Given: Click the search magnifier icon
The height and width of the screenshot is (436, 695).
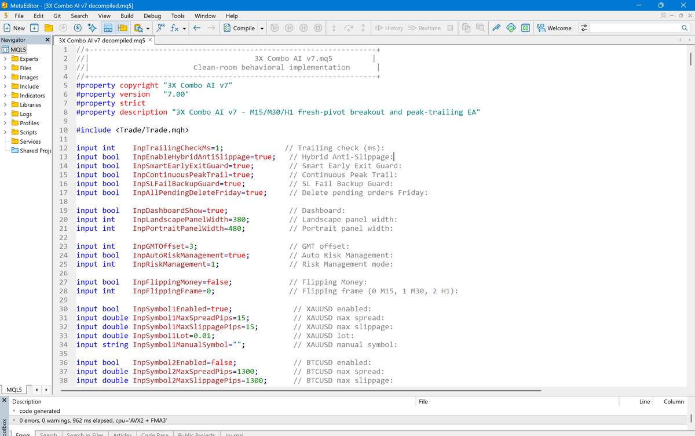Looking at the screenshot, I should pos(685,28).
